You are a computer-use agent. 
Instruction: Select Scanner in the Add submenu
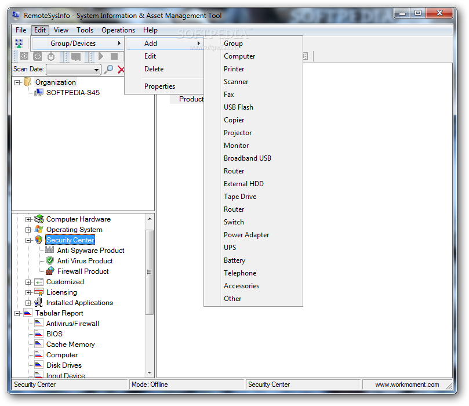pos(253,82)
